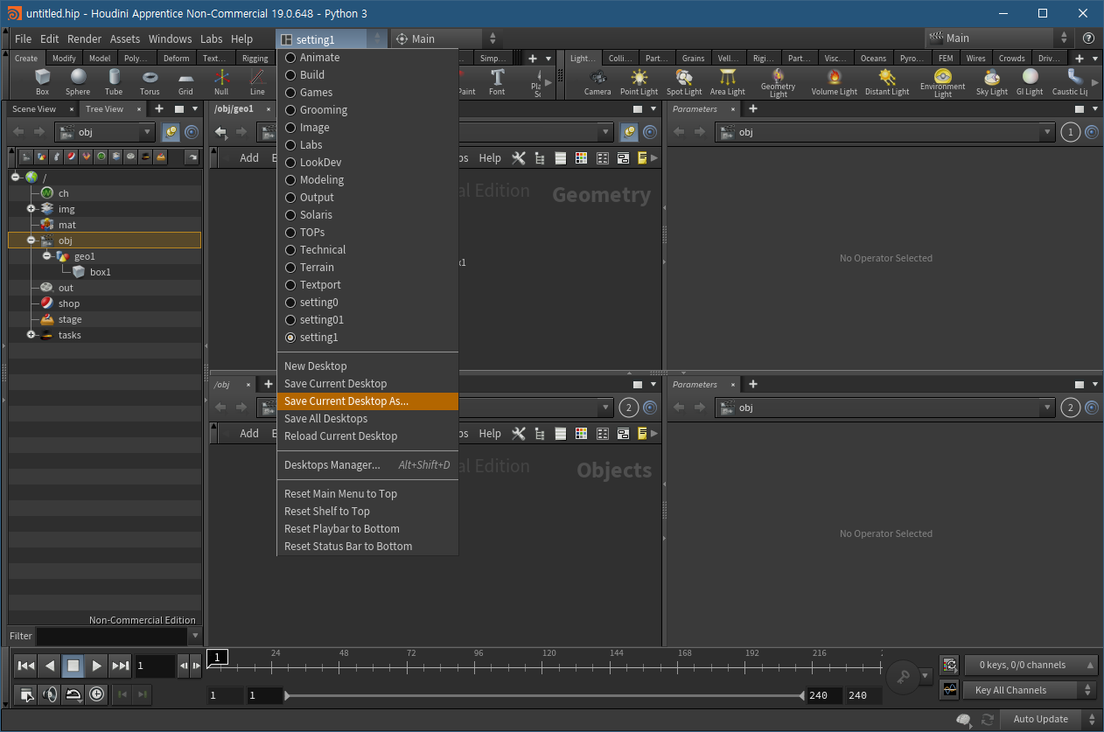Screen dimensions: 1104x732
Task: Click the Filter text field
Action: [112, 636]
